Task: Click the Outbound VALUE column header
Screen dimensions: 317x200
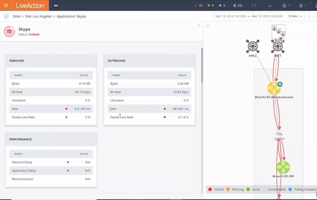Action: click(x=182, y=75)
